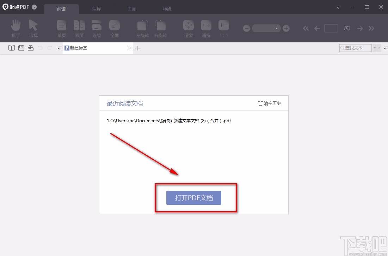Screen dimensions: 388x256
Task: Switch to the 转换 tab
Action: pyautogui.click(x=167, y=9)
